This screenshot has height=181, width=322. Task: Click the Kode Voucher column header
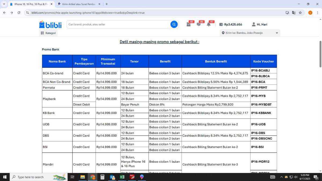coord(264,61)
